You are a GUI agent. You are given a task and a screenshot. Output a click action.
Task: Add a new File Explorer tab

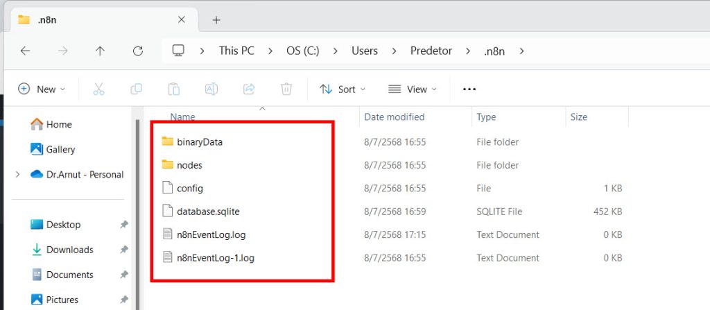[x=216, y=20]
